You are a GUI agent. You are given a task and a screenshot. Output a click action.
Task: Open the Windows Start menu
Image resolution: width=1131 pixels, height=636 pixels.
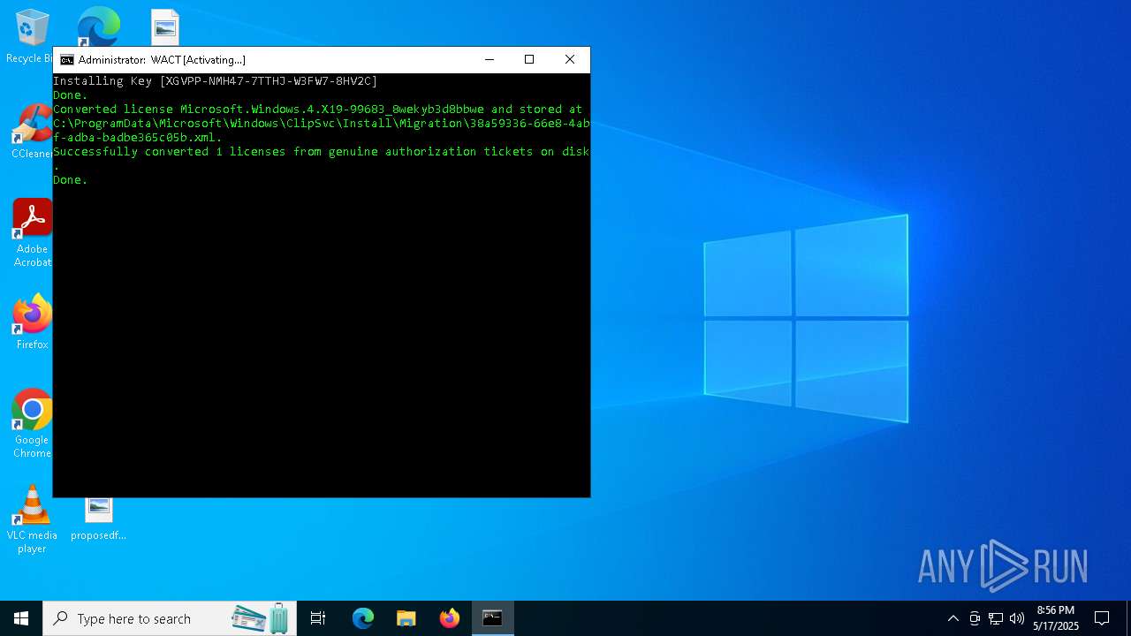[x=21, y=618]
